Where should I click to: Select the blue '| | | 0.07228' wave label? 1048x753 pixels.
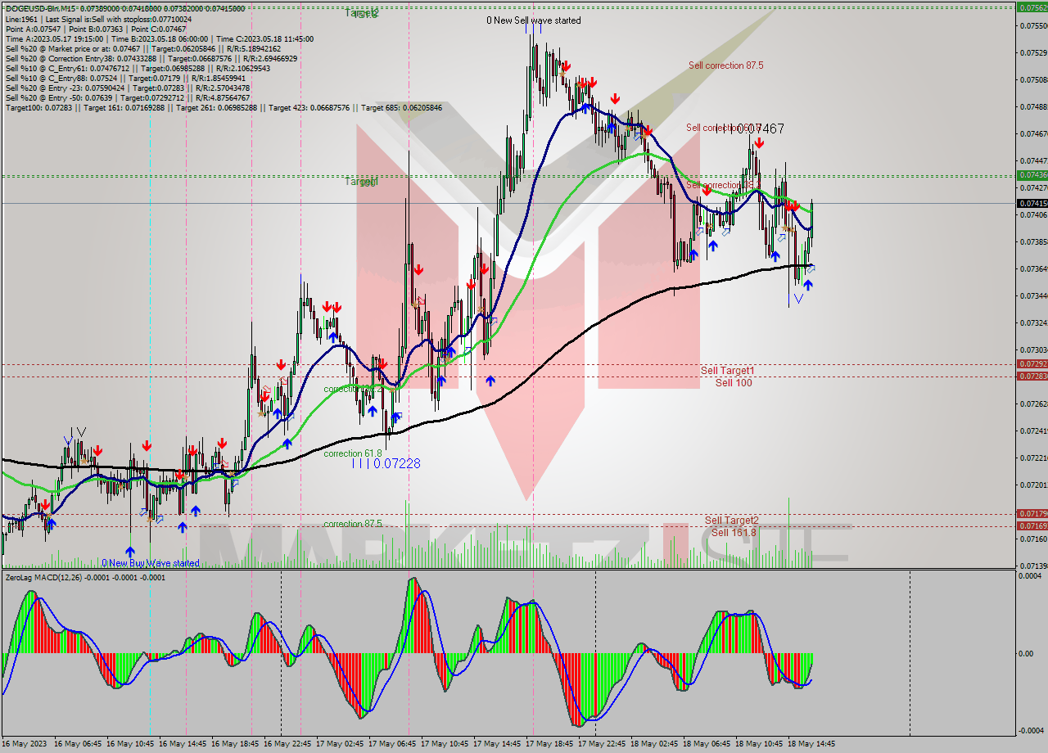tap(386, 463)
